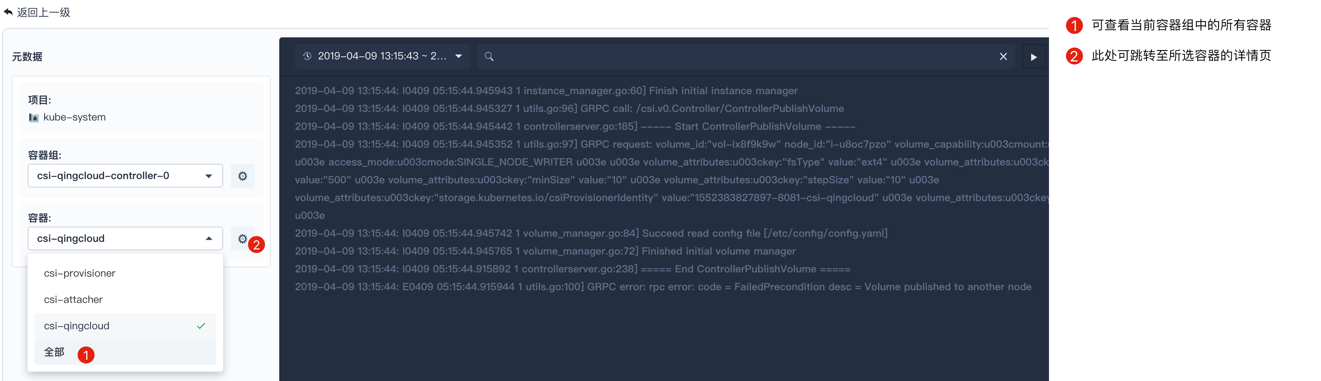1321x381 pixels.
Task: Click the log line with GRPC error
Action: (663, 287)
